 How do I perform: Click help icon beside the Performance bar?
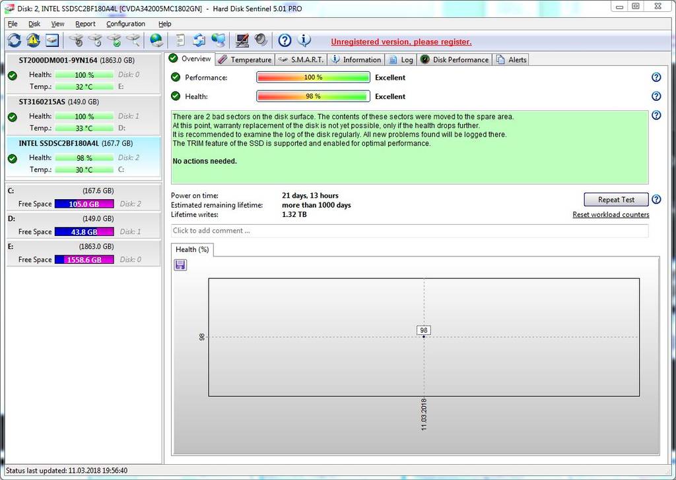pos(656,77)
